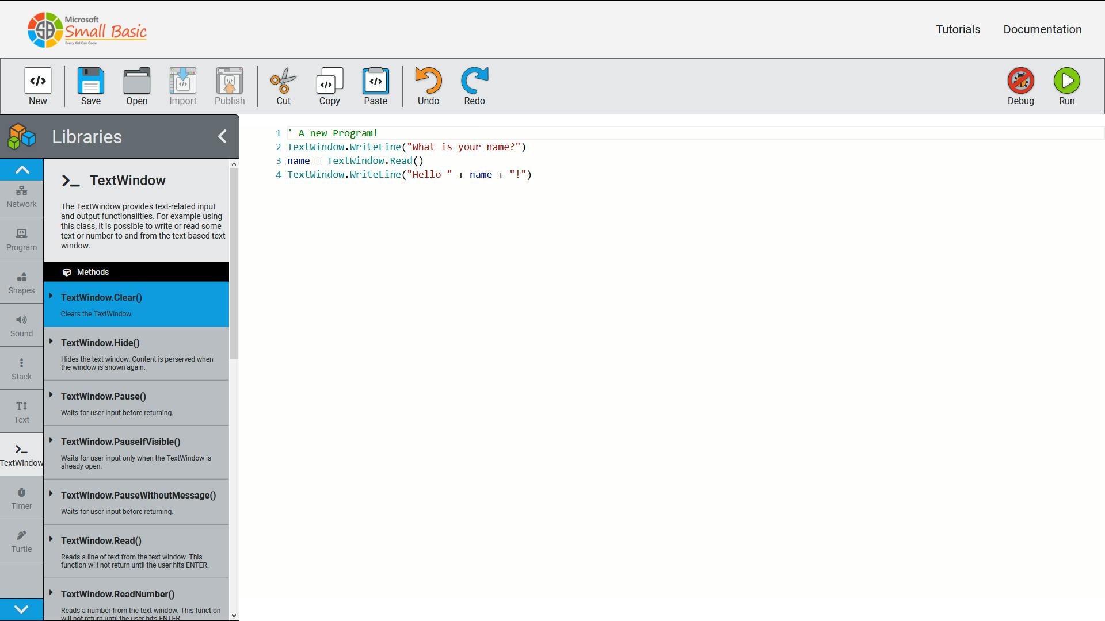Switch to the Shapes library tab
Image resolution: width=1105 pixels, height=621 pixels.
(x=21, y=282)
